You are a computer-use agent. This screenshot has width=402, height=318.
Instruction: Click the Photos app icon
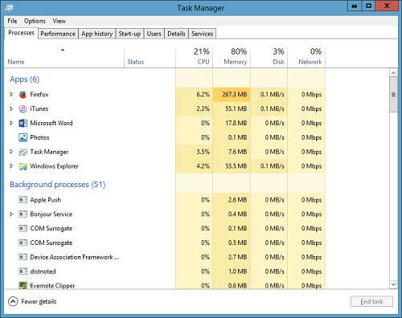click(x=23, y=137)
